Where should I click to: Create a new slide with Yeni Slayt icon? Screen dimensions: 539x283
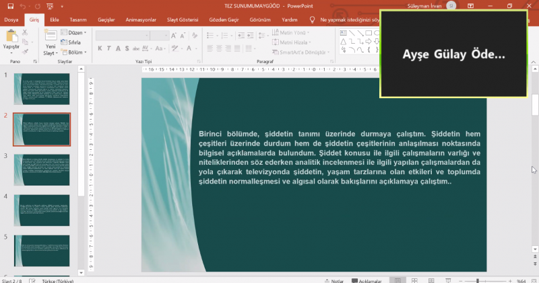coord(50,40)
